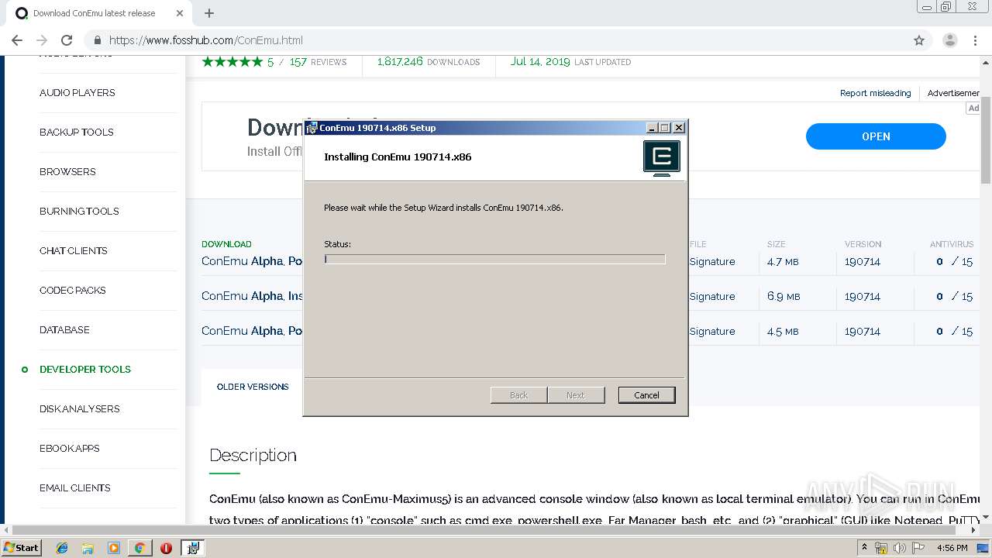Switch to Chrome in the taskbar
992x558 pixels.
[139, 548]
